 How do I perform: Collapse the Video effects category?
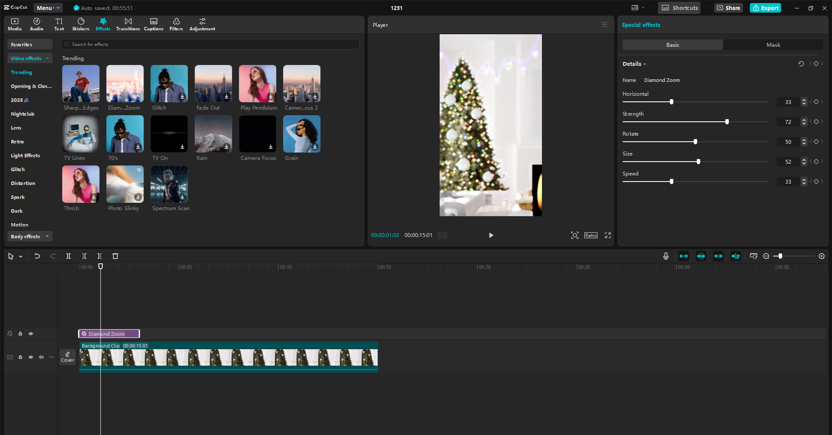[30, 58]
